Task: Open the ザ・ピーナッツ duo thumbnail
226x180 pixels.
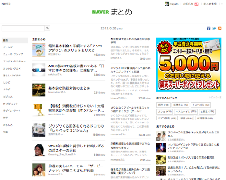Action: tap(38, 170)
